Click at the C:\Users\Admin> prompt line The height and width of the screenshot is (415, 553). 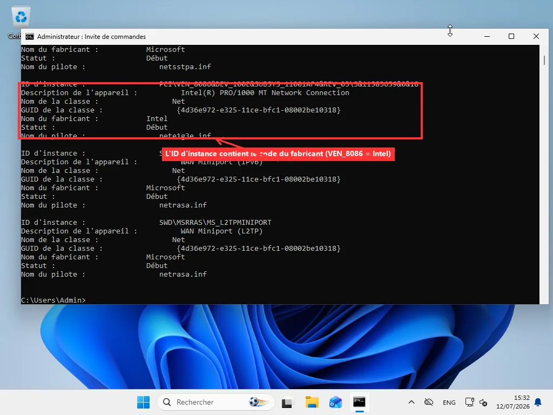53,300
